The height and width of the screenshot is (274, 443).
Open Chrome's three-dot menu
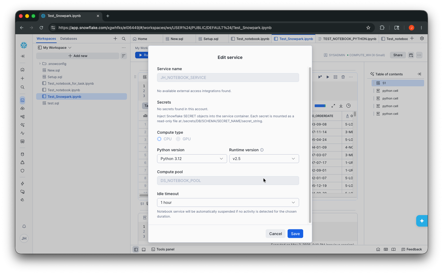(x=421, y=28)
